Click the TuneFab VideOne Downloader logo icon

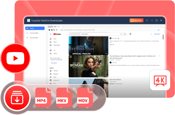tap(29, 20)
